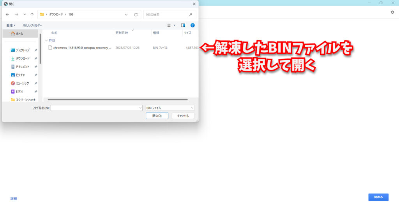Viewport: 399px width, 208px height.
Task: Refresh the current folder view
Action: 136,14
